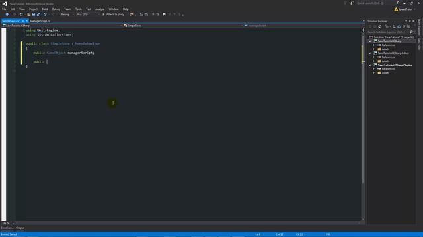Click the Show All Files icon
This screenshot has width=423, height=237.
point(408,26)
